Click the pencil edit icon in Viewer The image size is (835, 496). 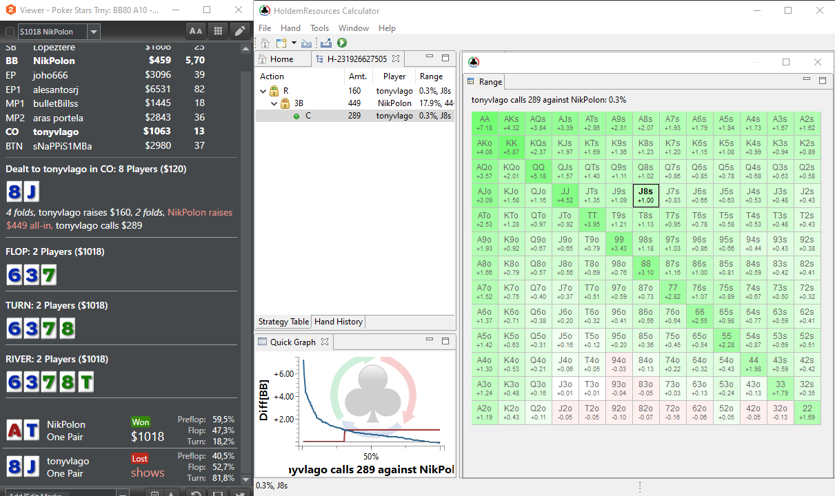click(x=239, y=31)
